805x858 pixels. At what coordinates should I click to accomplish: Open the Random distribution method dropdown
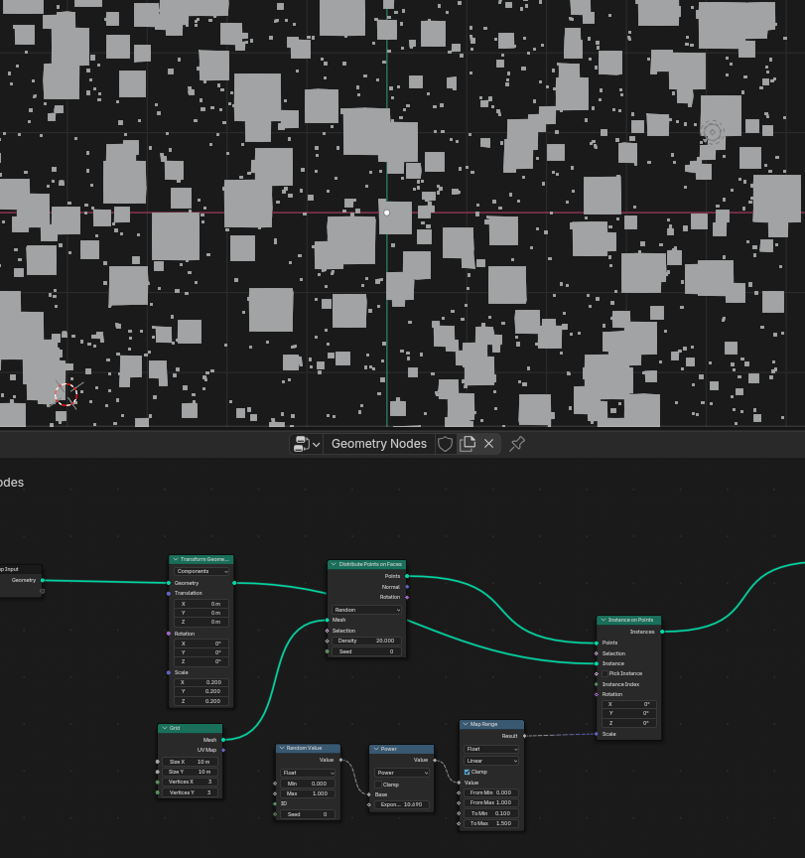366,610
